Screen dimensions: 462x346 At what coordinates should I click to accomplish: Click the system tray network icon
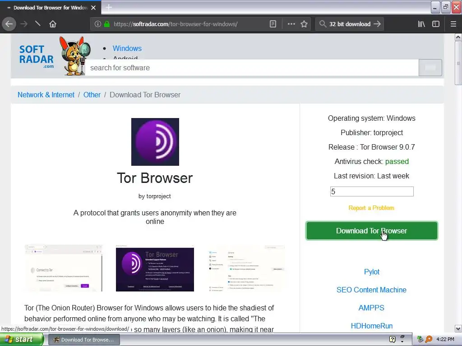pos(420,339)
